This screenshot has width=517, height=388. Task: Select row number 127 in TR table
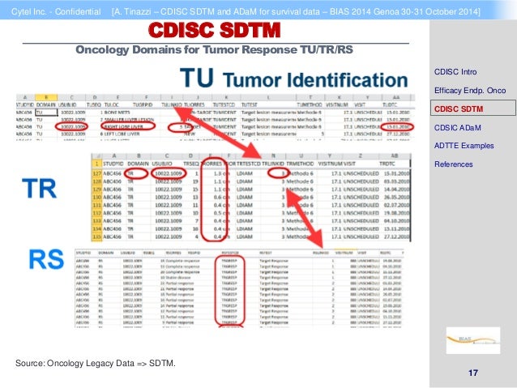coord(97,173)
